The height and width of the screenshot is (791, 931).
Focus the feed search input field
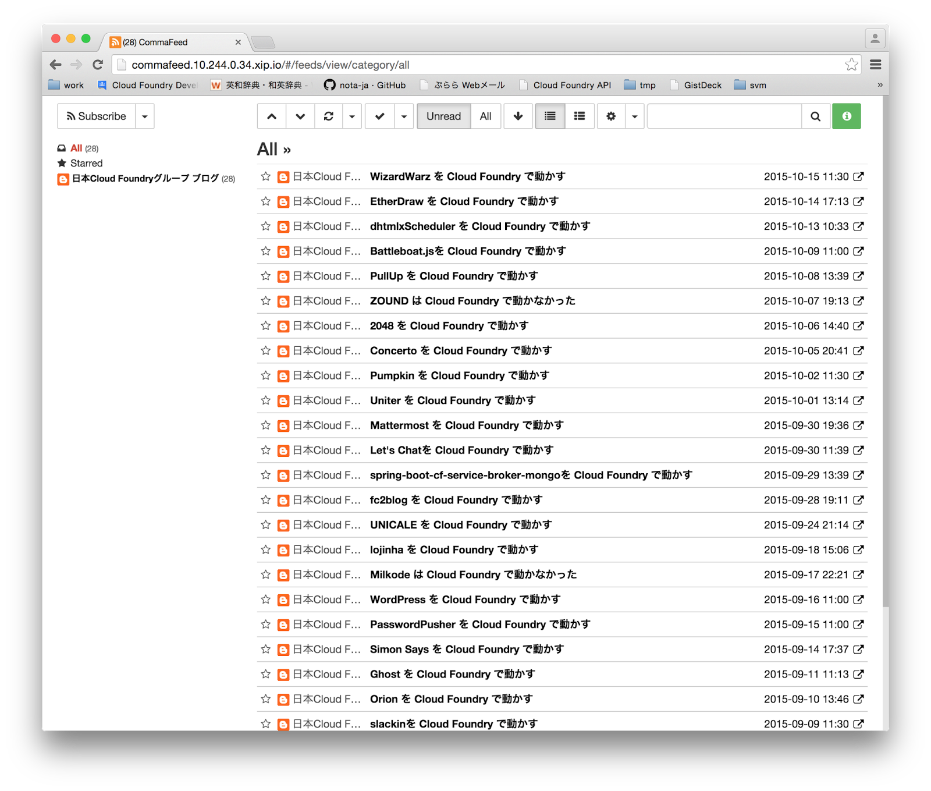[x=724, y=116]
